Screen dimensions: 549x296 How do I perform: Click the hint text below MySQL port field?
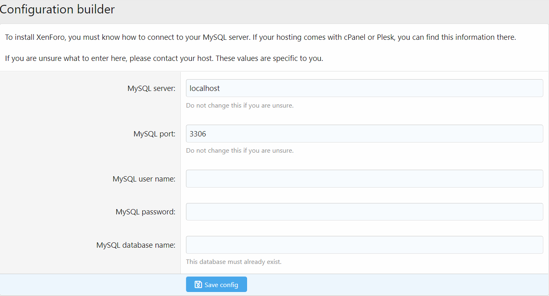pos(240,151)
